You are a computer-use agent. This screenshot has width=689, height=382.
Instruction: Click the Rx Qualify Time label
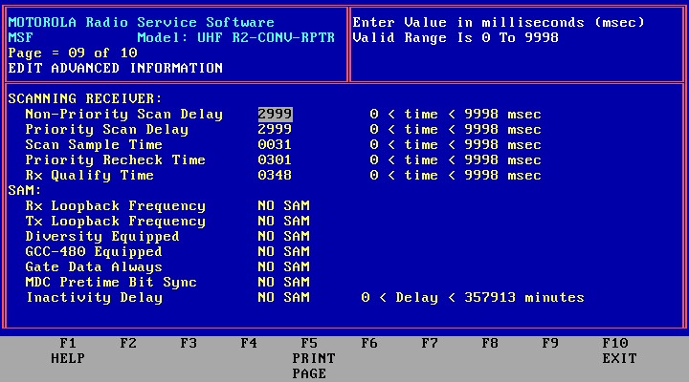(x=90, y=176)
